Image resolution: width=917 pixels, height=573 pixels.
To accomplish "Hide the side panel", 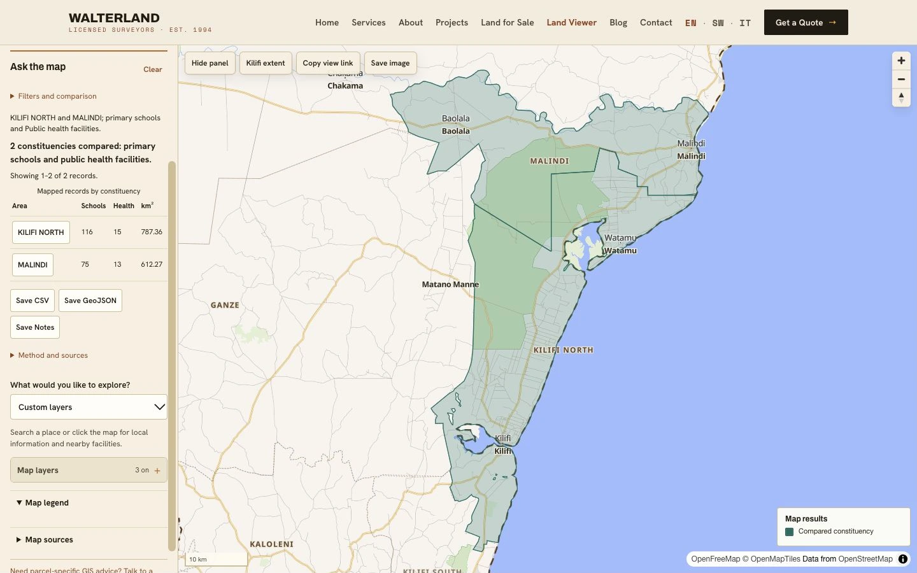I will pos(210,63).
